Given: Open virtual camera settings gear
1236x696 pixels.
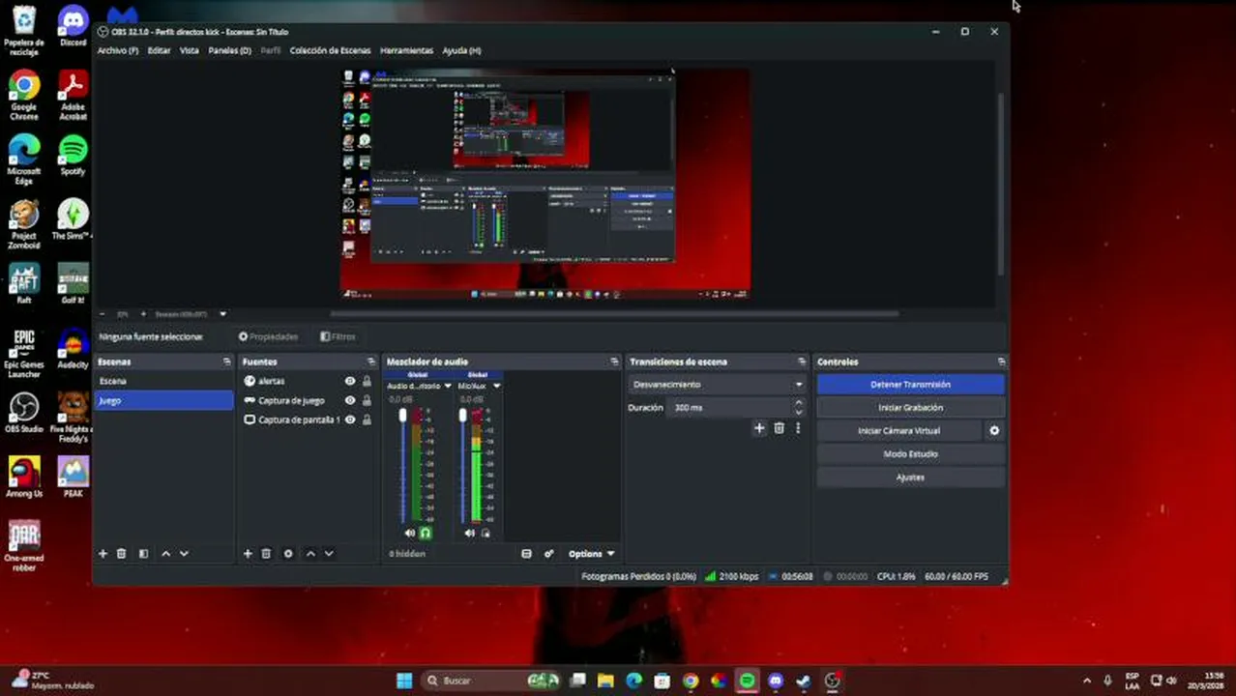Looking at the screenshot, I should (x=994, y=431).
